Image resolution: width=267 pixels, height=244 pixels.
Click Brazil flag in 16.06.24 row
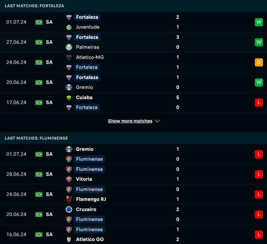[x=39, y=234]
